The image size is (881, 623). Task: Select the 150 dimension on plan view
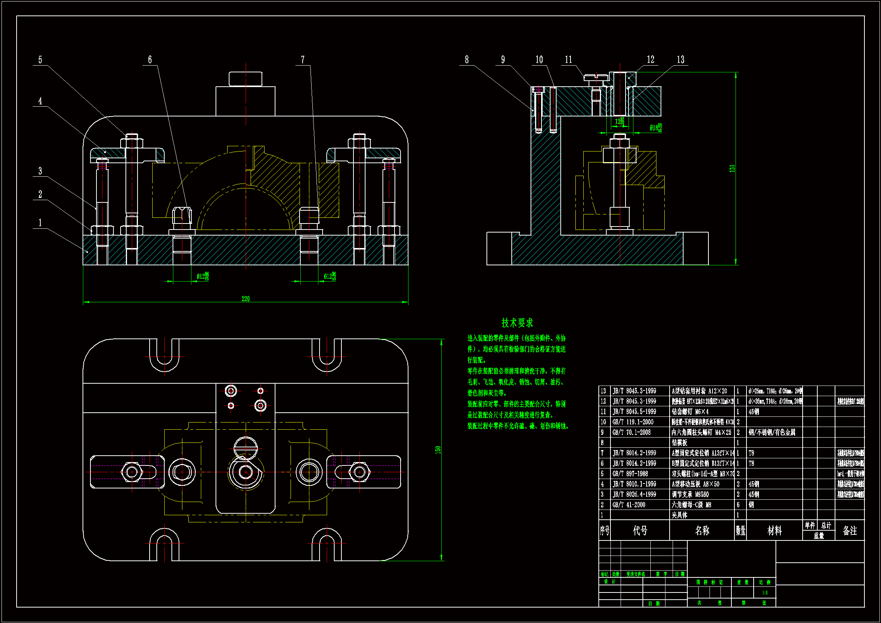tap(438, 450)
